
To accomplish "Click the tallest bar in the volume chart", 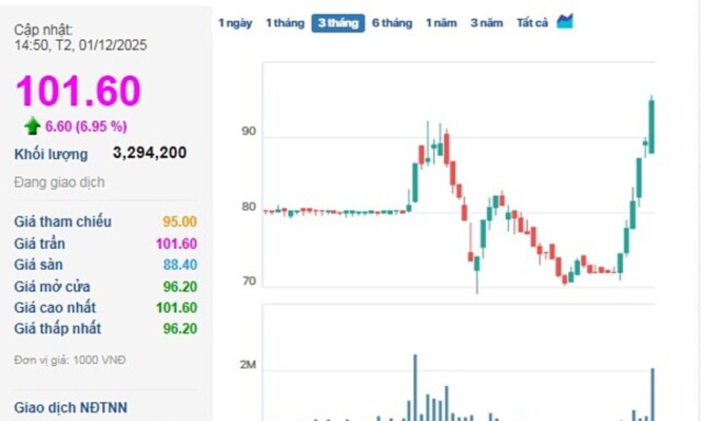I will pos(415,388).
